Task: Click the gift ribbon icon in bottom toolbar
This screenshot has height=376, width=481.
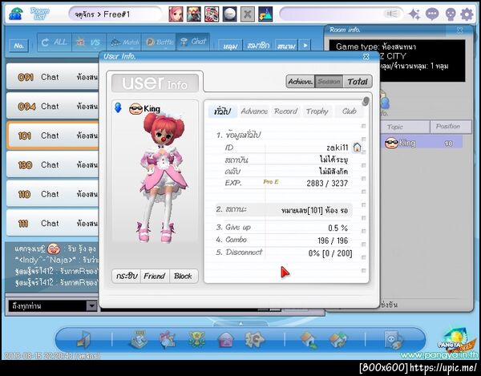Action: point(168,339)
